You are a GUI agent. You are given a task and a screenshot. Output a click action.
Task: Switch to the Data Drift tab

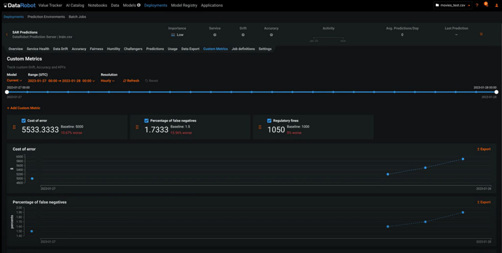click(60, 49)
